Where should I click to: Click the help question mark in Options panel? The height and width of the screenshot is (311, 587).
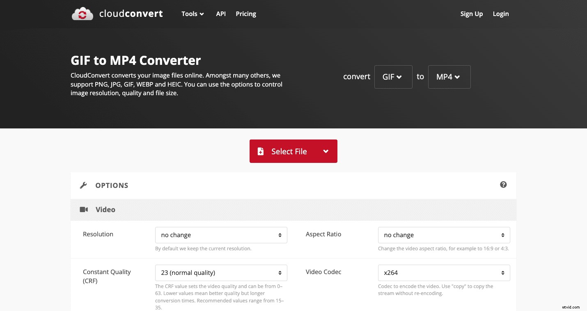pos(503,185)
